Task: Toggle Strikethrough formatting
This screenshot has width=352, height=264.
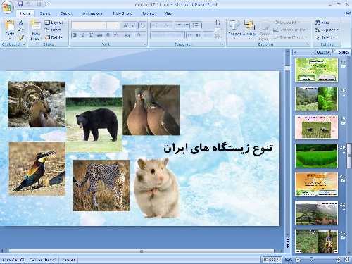Action: [99, 35]
